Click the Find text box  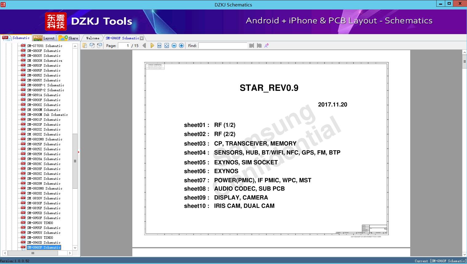click(x=223, y=45)
